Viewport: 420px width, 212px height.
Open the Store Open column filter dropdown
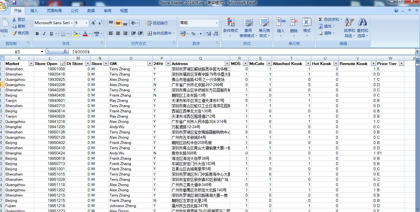[63, 64]
